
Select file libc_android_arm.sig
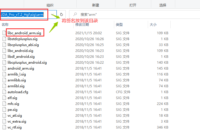pos(24,33)
